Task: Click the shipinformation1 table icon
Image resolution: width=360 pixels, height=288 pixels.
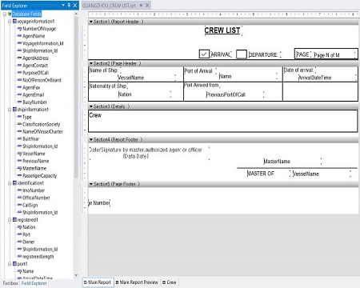Action: (14, 110)
